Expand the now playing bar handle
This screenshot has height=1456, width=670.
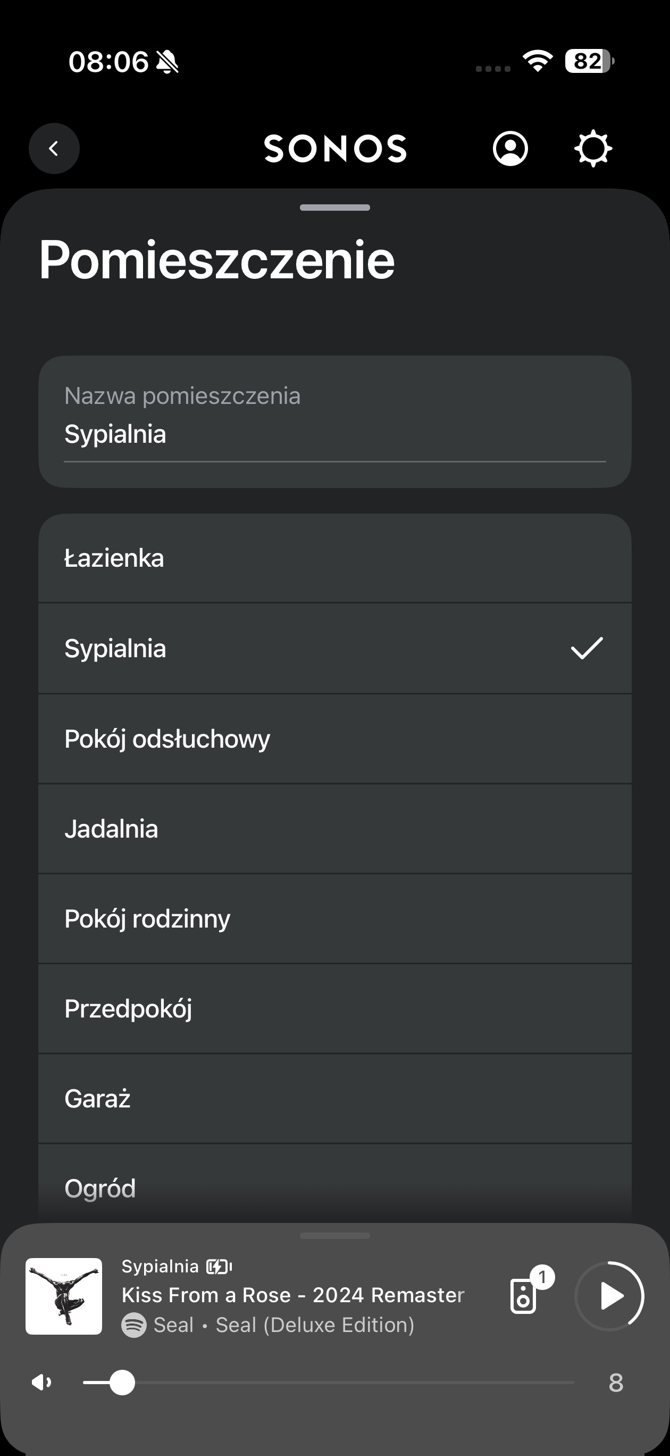coord(335,1236)
